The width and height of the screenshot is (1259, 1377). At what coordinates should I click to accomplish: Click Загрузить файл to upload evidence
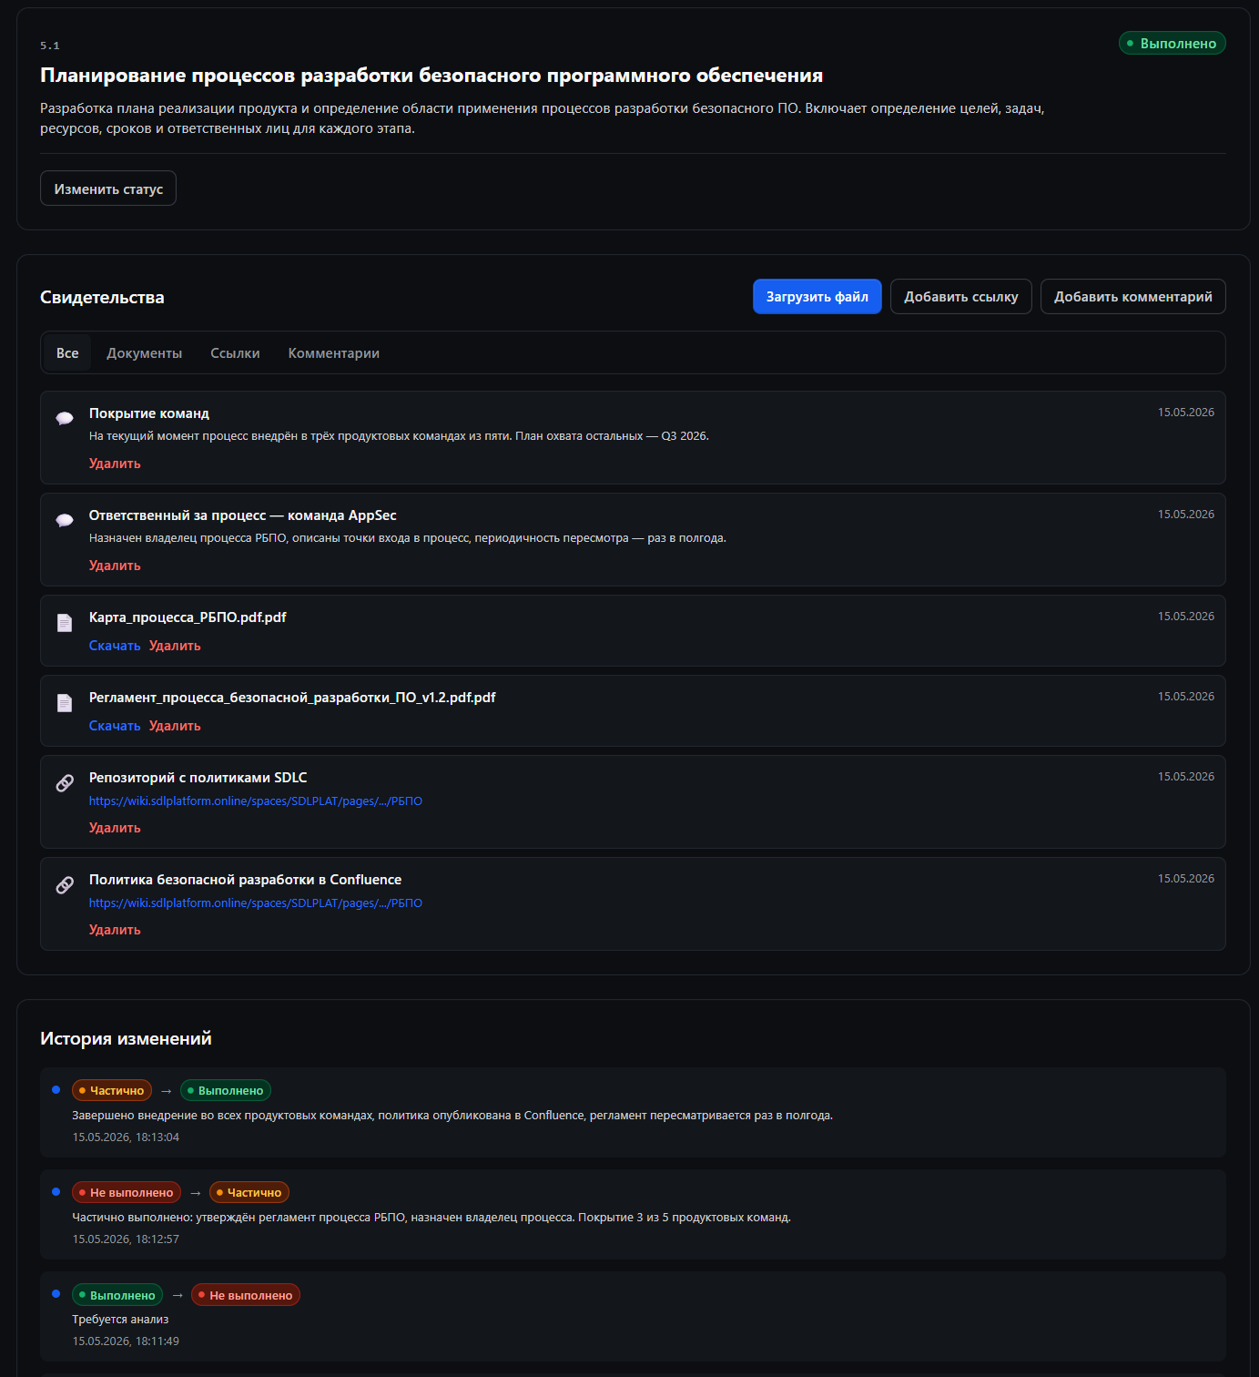pos(817,297)
